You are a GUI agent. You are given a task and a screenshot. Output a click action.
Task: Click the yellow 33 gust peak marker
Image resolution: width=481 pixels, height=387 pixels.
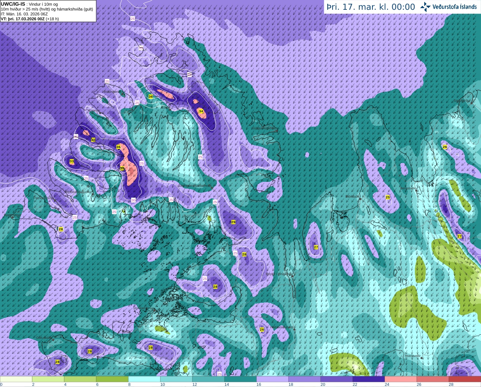(72, 162)
